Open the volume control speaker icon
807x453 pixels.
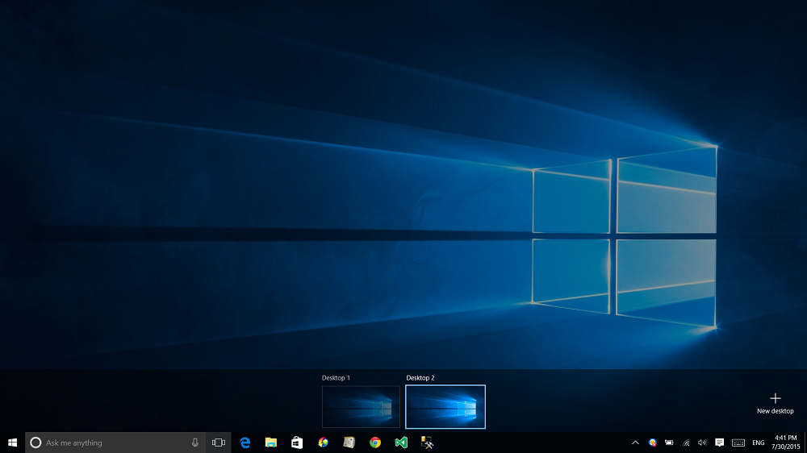701,443
